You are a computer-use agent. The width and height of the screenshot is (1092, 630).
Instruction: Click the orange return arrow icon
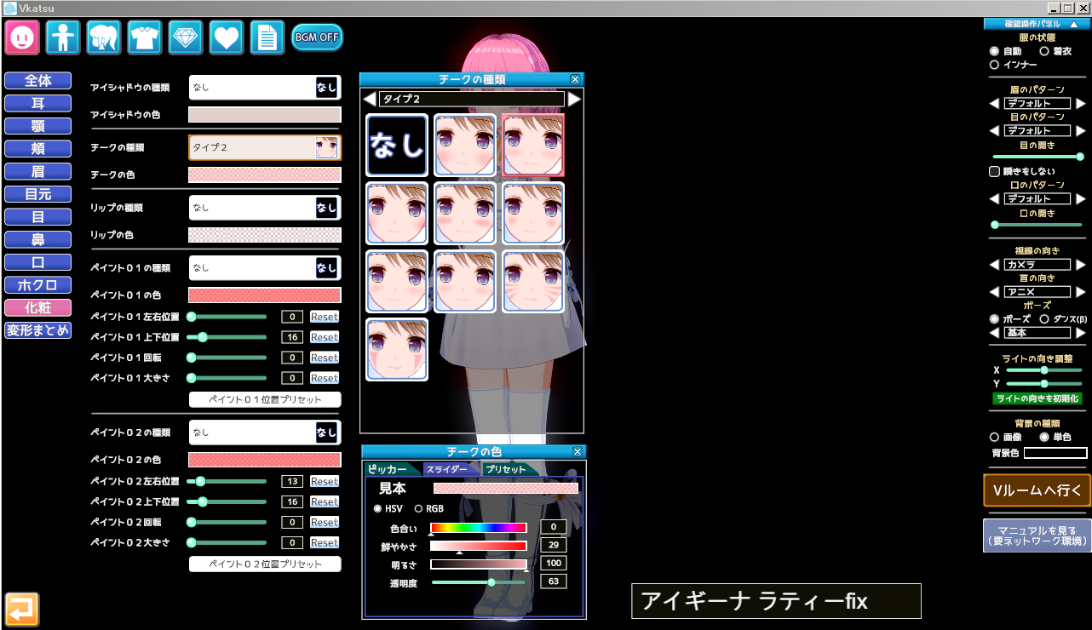[22, 610]
